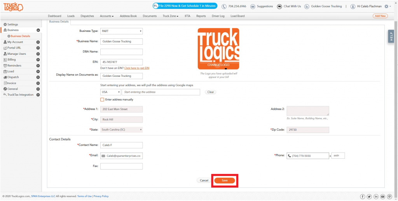
Task: Follow the Click here to get EIN link
Action: [136, 68]
